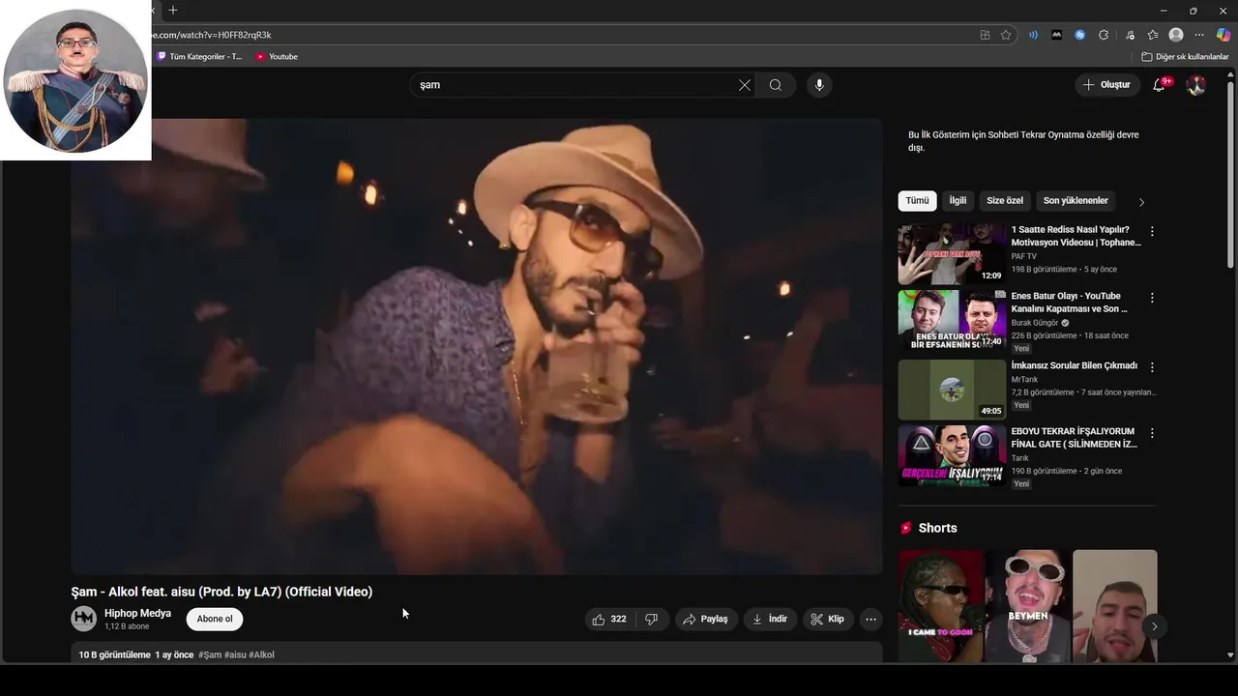Screen dimensions: 1238x696
Task: Open the browser Extensions puzzle icon
Action: coord(1104,35)
